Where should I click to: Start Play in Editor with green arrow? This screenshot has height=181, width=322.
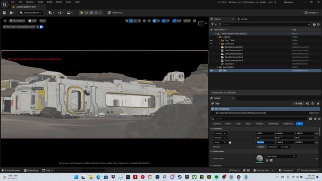tap(82, 13)
